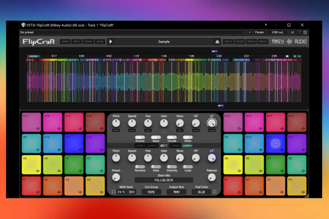Viewport: 329px width, 219px height.
Task: Click the FOCUS button in the toolbar
Action: (240, 41)
